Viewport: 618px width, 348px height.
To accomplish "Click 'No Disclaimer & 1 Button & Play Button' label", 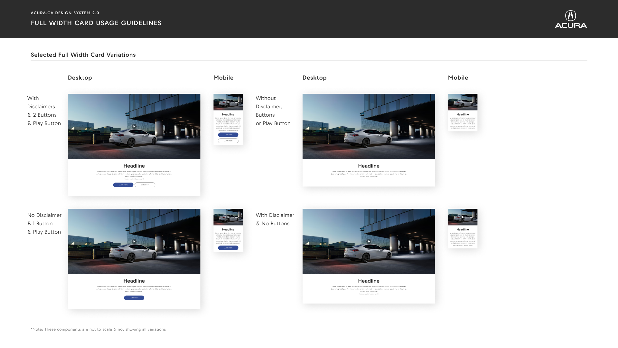I will point(44,224).
